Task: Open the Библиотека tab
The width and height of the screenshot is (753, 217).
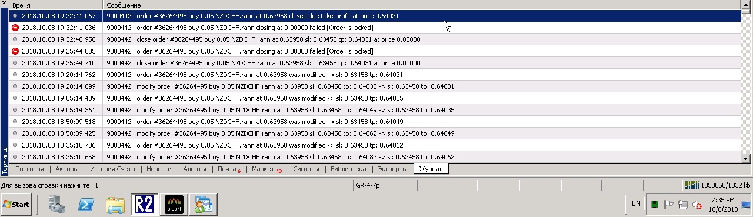Action: (348, 169)
